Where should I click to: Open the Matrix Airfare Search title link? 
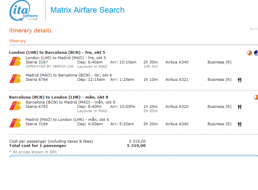87,10
